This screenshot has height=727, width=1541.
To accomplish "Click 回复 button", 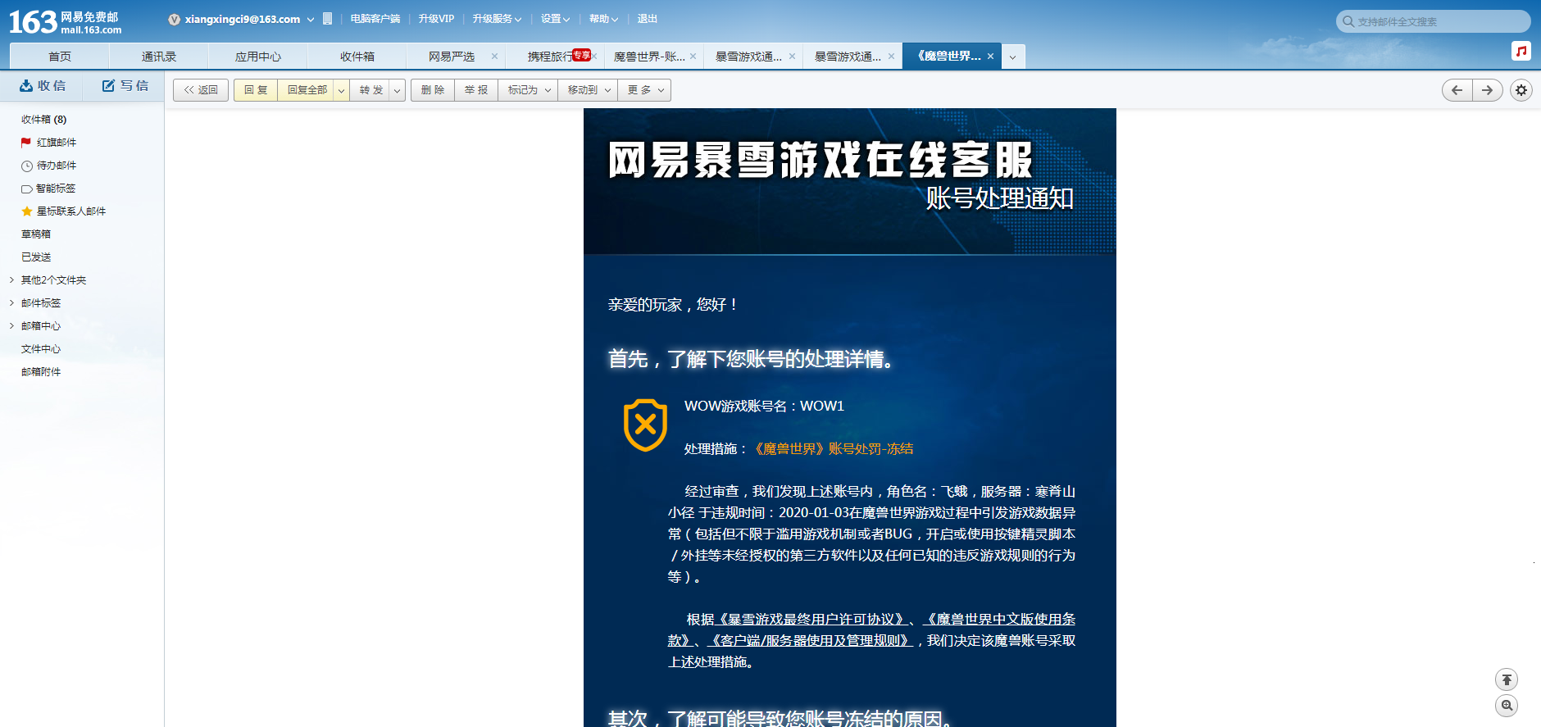I will click(x=256, y=90).
